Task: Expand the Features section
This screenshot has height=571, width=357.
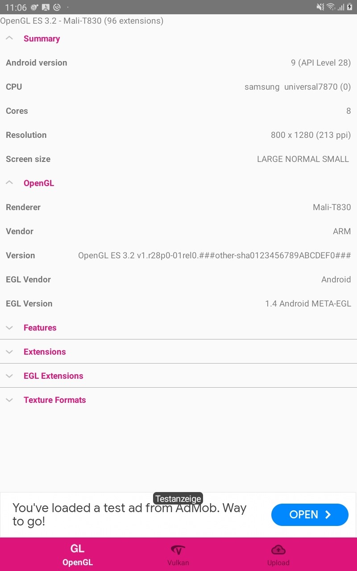Action: coord(178,327)
